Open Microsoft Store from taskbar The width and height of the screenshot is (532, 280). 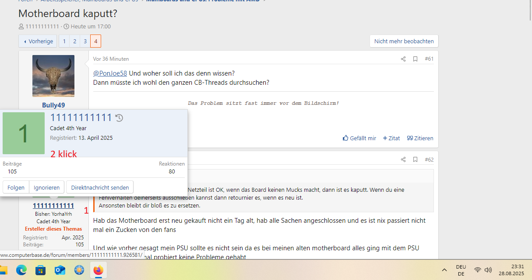point(40,270)
